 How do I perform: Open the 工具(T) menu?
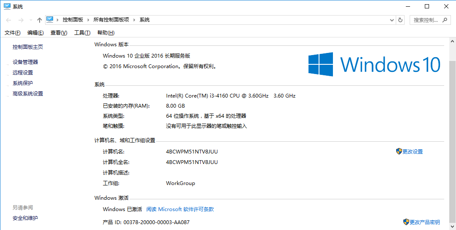[82, 33]
